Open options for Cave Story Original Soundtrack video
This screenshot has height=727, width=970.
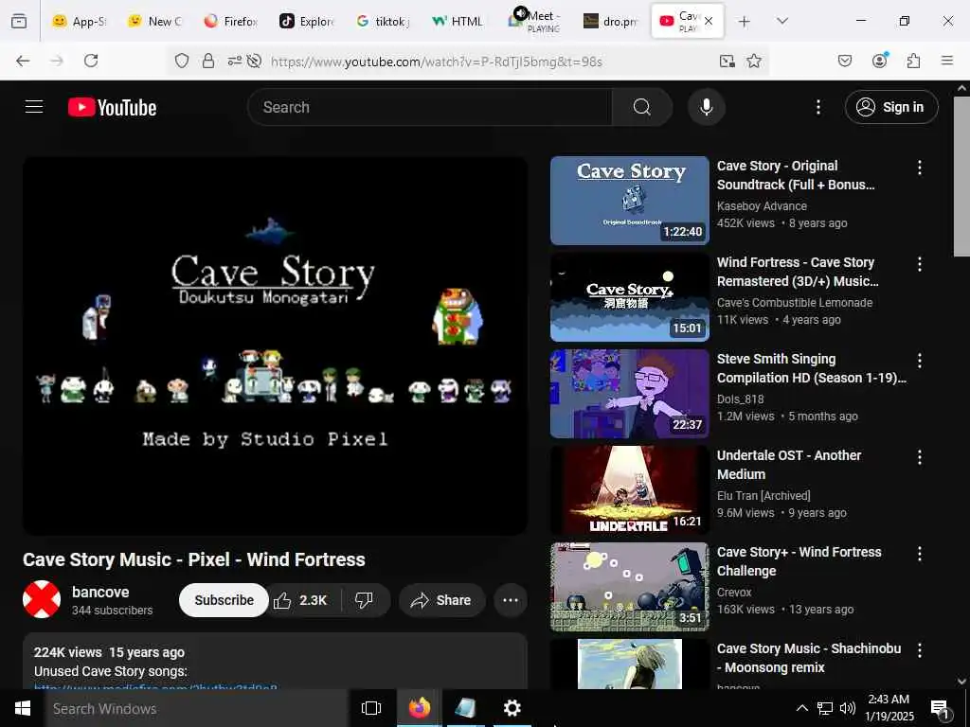click(x=919, y=168)
